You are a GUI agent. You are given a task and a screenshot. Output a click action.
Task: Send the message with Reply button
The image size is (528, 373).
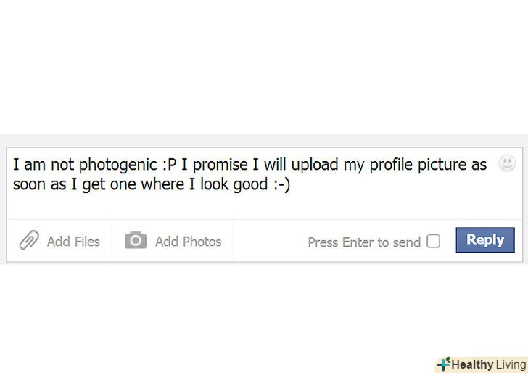[x=485, y=240]
